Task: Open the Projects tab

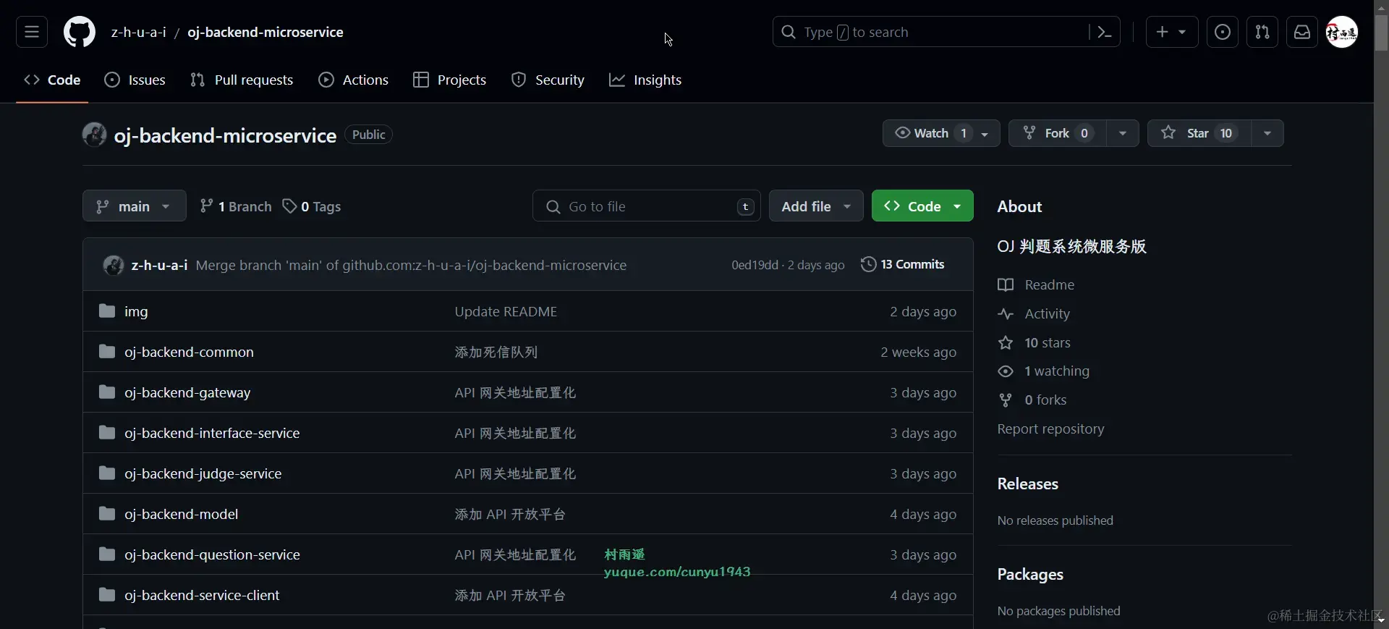Action: tap(450, 80)
